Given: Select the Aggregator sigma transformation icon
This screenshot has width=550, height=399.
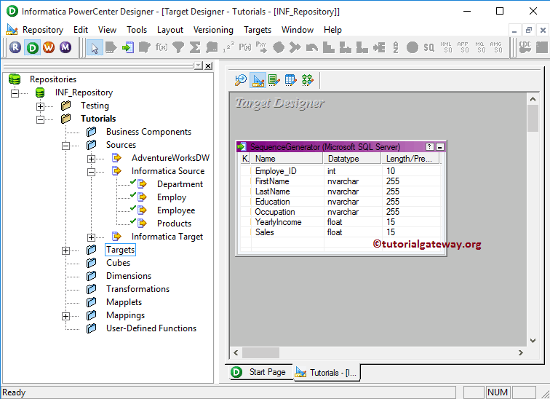Looking at the screenshot, I should click(195, 47).
